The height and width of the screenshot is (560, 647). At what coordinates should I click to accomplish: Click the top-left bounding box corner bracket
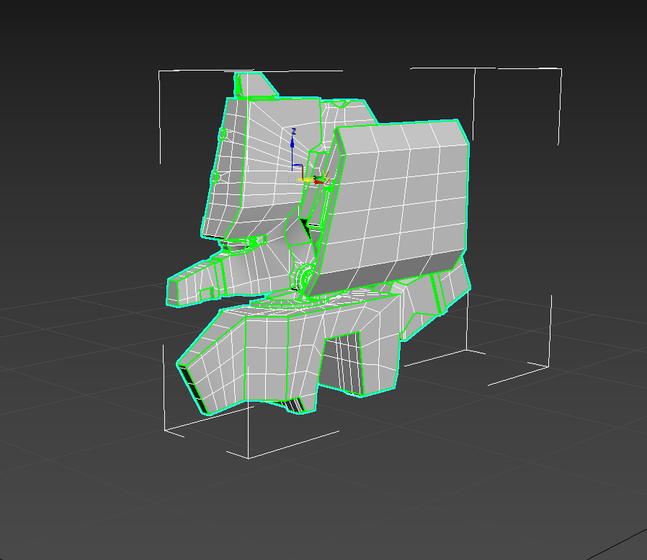160,73
